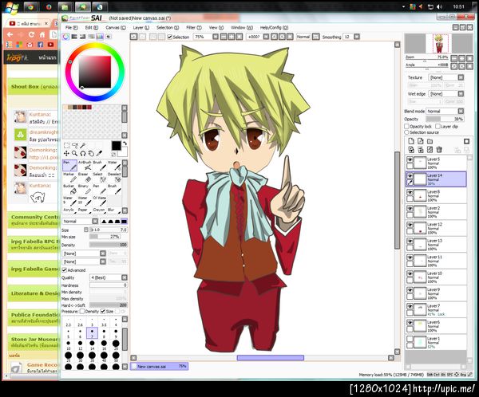Toggle the Selection checkbox in the toolbar
The width and height of the screenshot is (479, 397).
(170, 37)
